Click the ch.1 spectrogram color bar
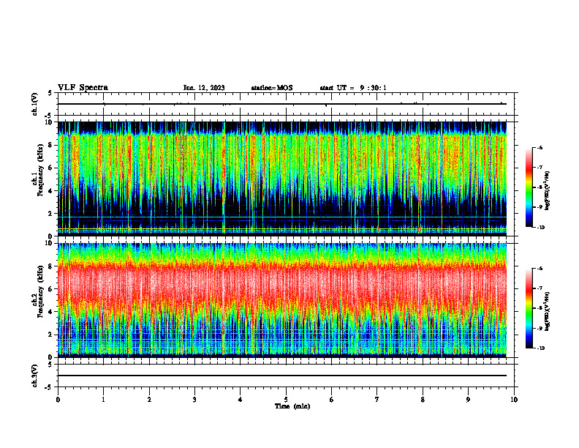Screen dimensions: 579x448 (x=529, y=187)
